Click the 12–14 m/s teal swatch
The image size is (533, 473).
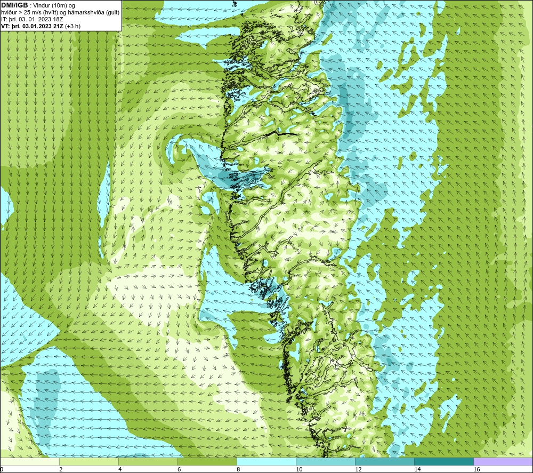(385, 461)
